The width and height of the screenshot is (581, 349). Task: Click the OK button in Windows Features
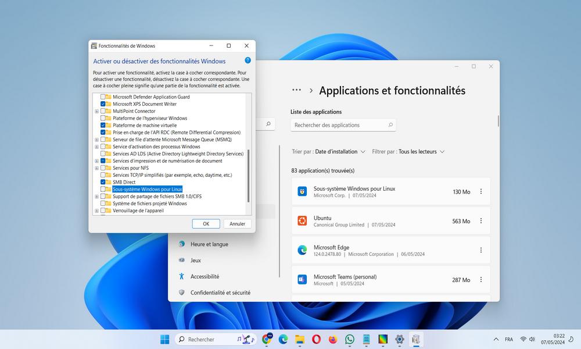coord(206,223)
